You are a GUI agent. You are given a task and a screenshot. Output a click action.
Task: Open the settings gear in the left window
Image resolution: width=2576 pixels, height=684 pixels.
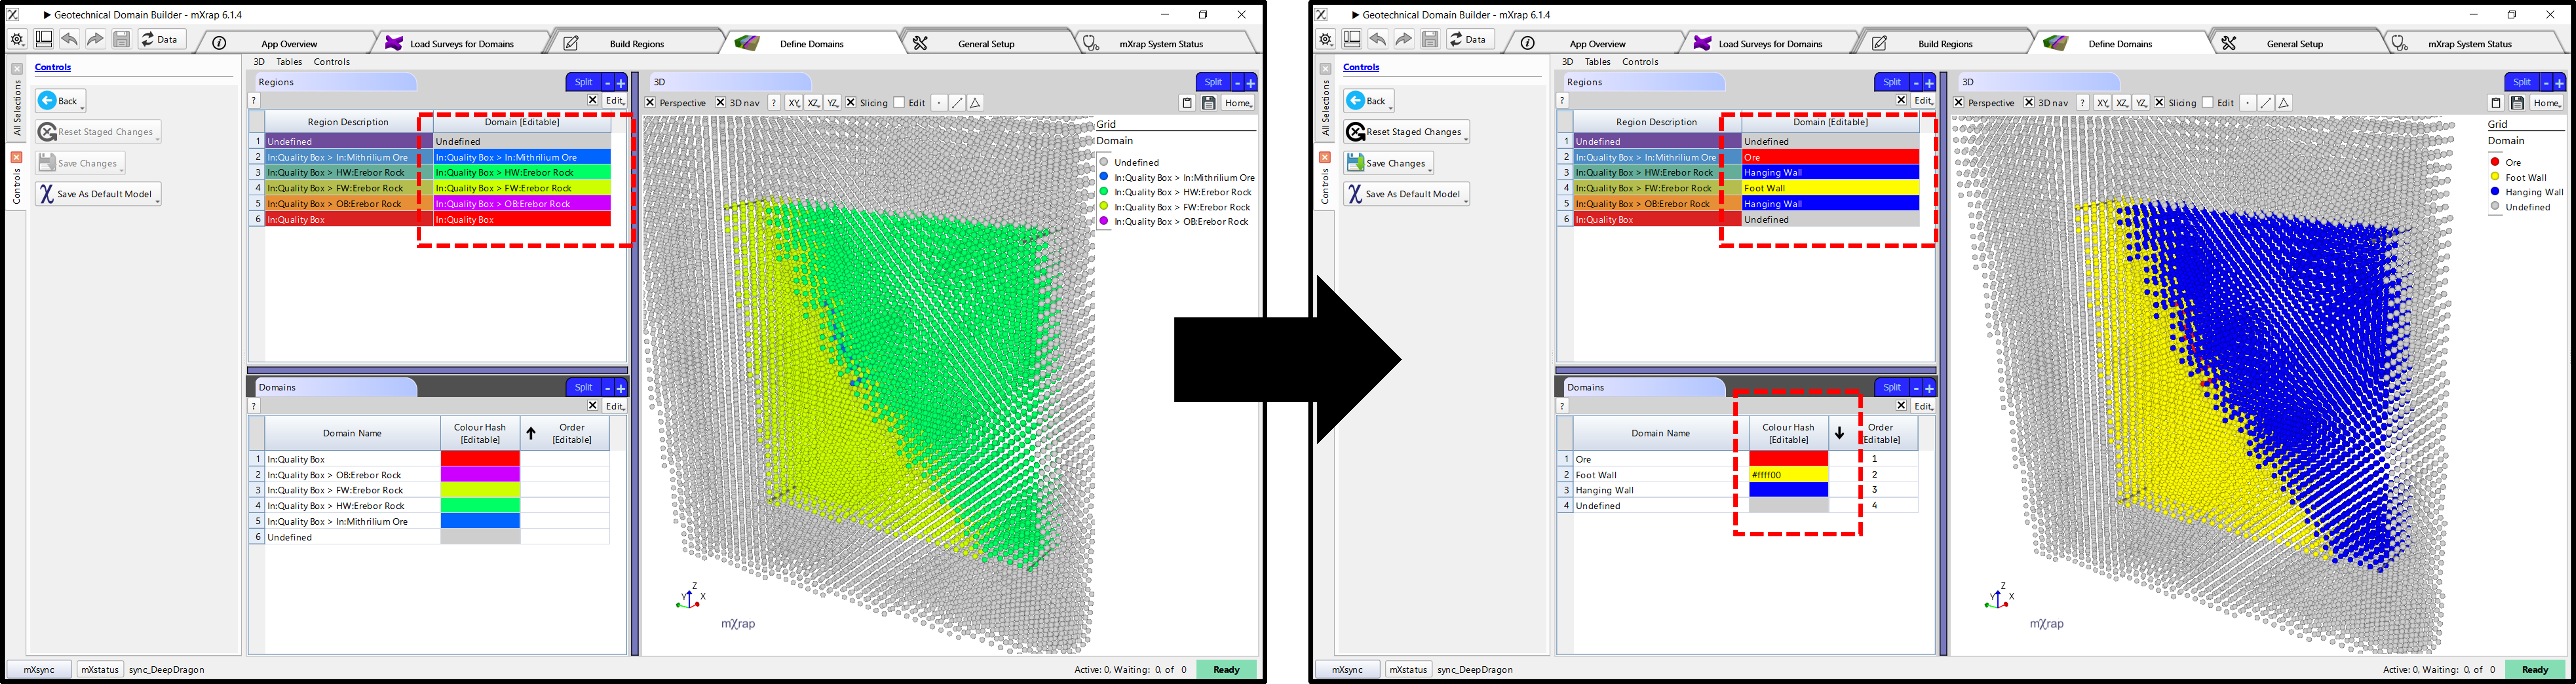click(17, 40)
